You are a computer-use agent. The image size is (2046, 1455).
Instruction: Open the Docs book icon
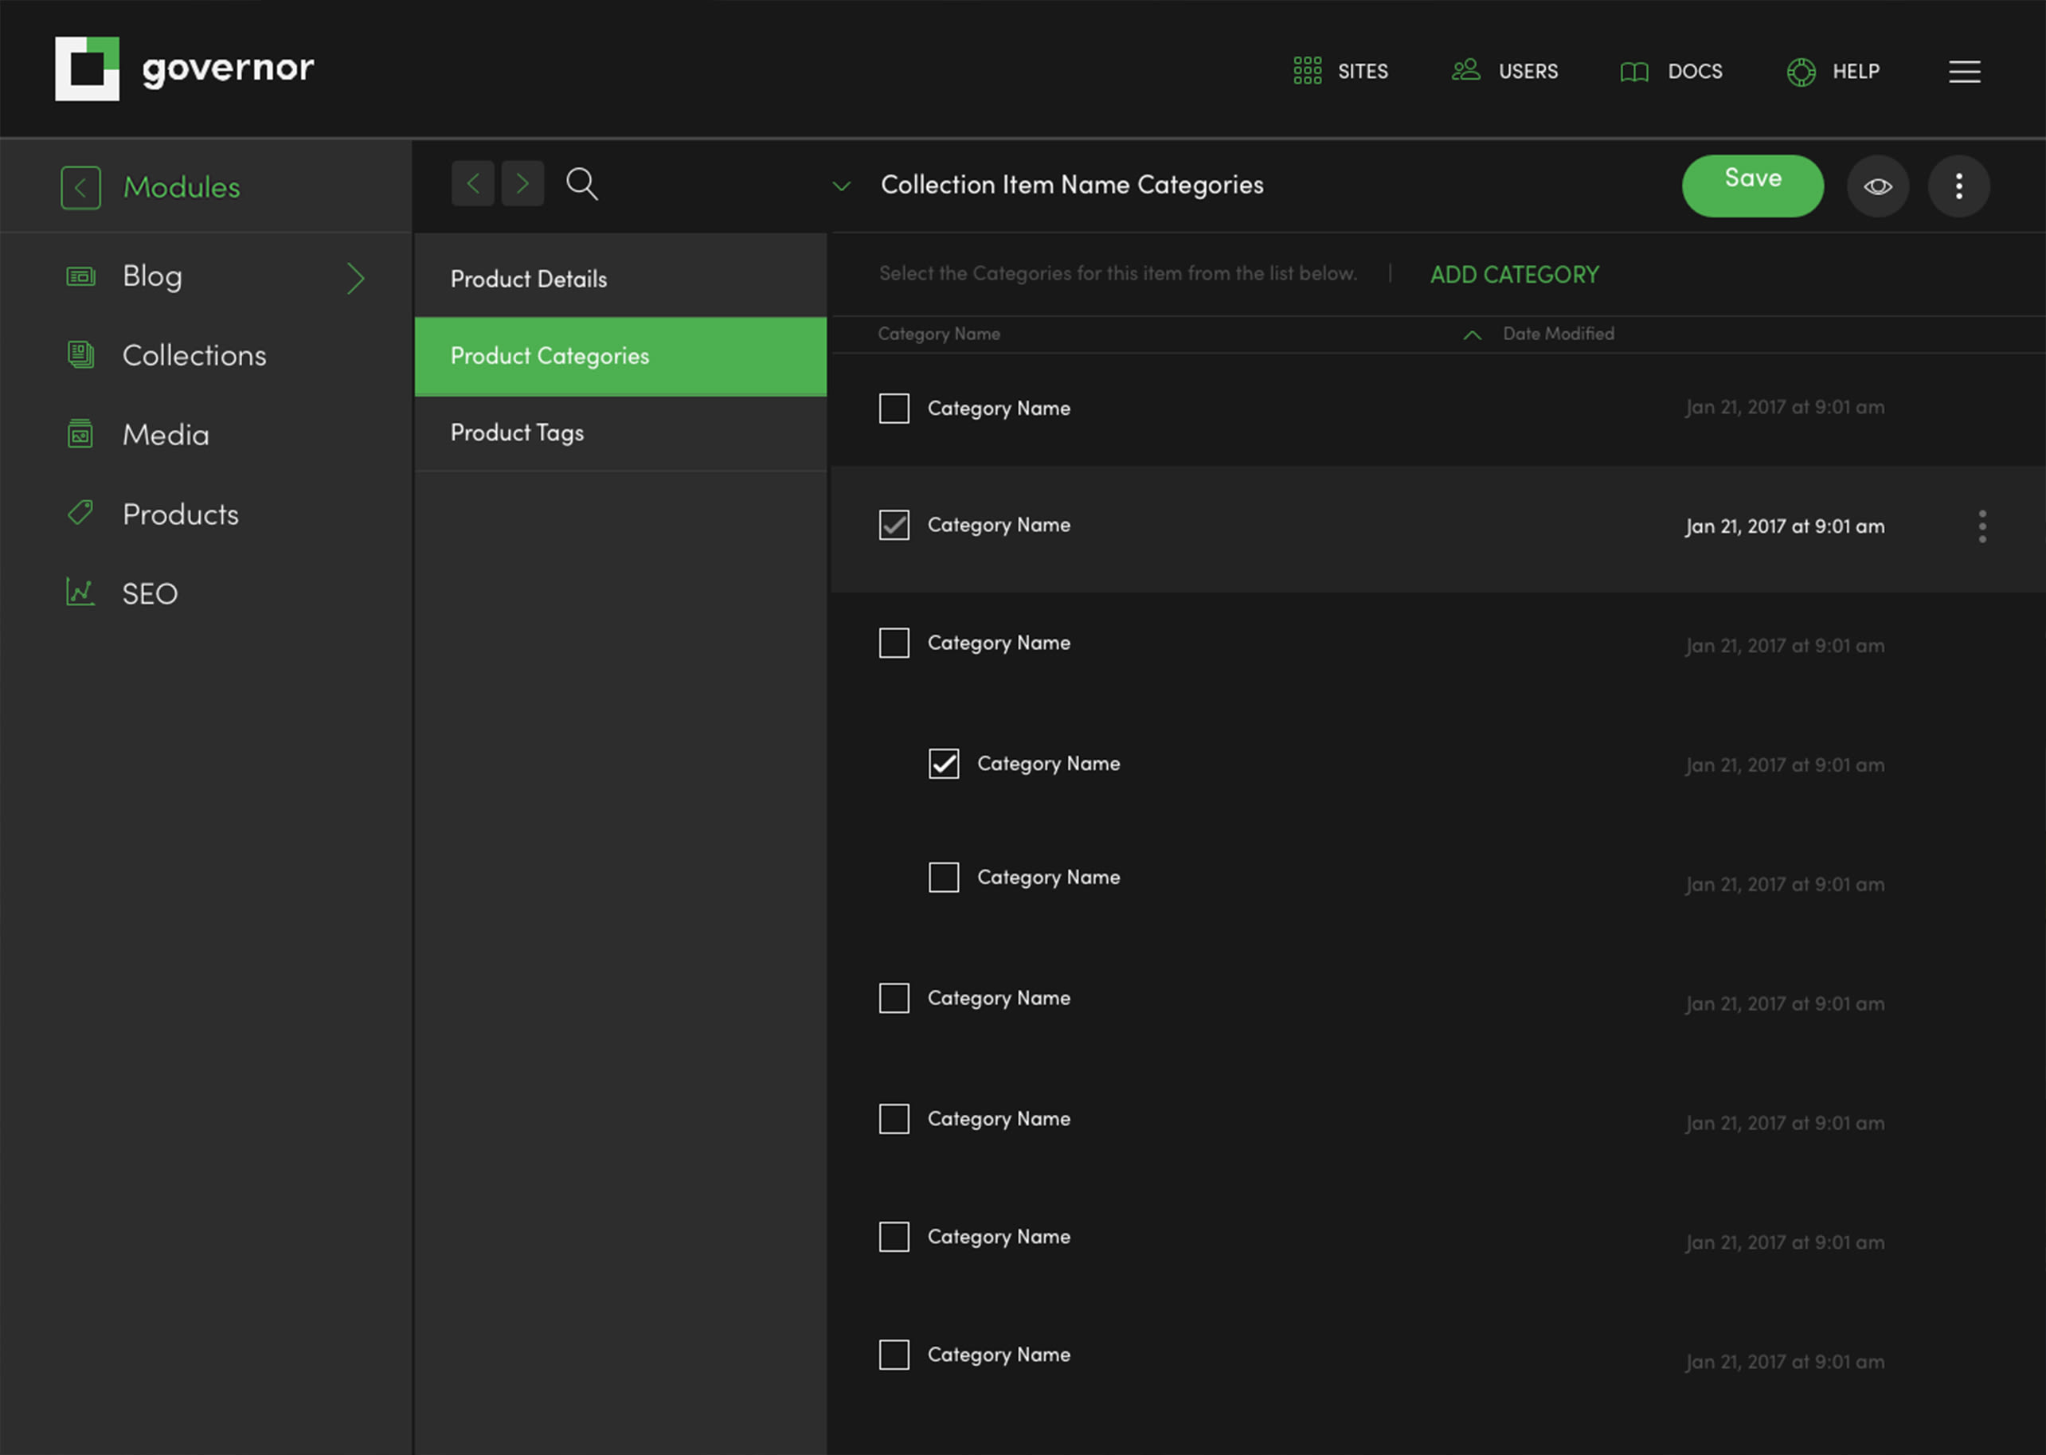point(1634,72)
